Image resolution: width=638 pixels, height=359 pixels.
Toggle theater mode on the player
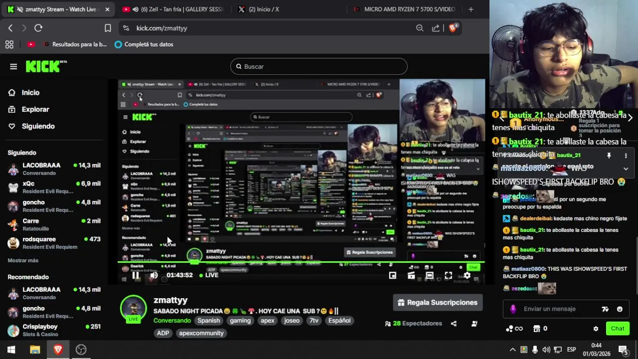tap(430, 275)
